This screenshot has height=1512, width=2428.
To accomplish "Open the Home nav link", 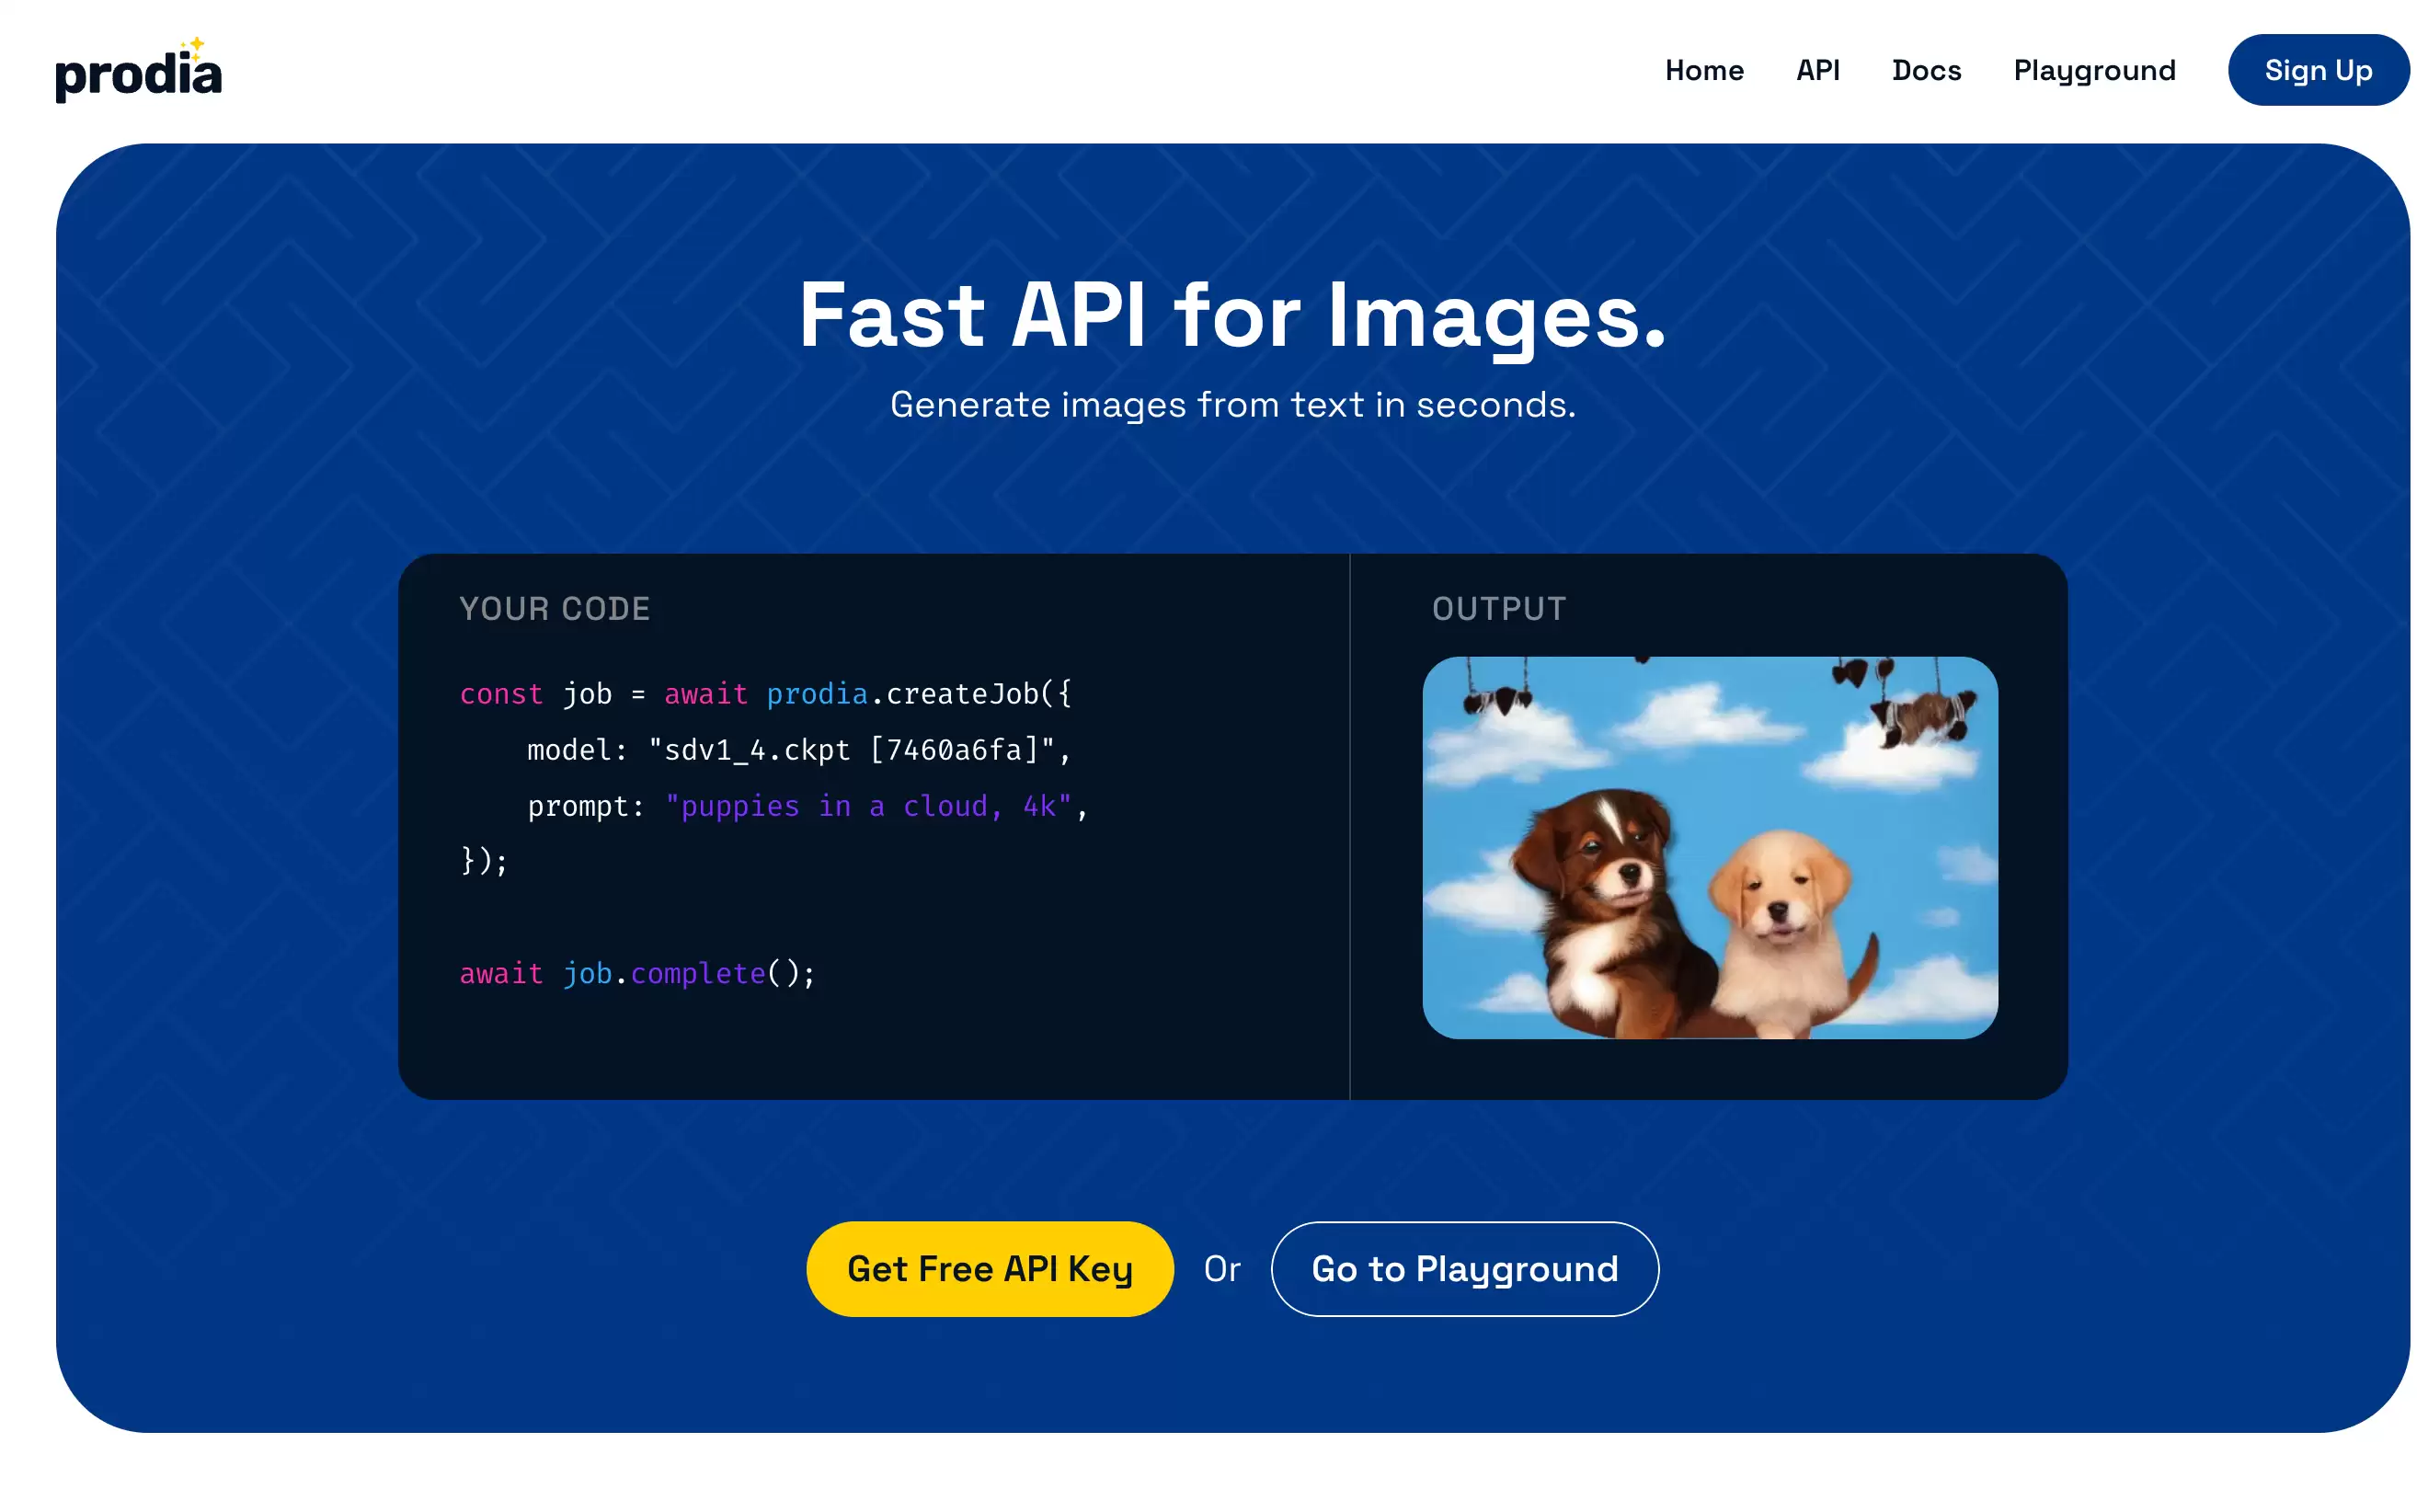I will pyautogui.click(x=1703, y=70).
